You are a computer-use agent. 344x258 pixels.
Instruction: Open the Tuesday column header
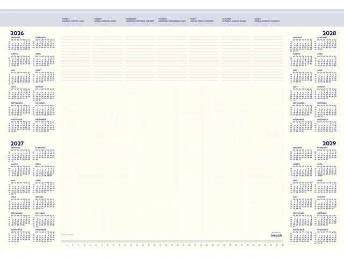pos(104,20)
